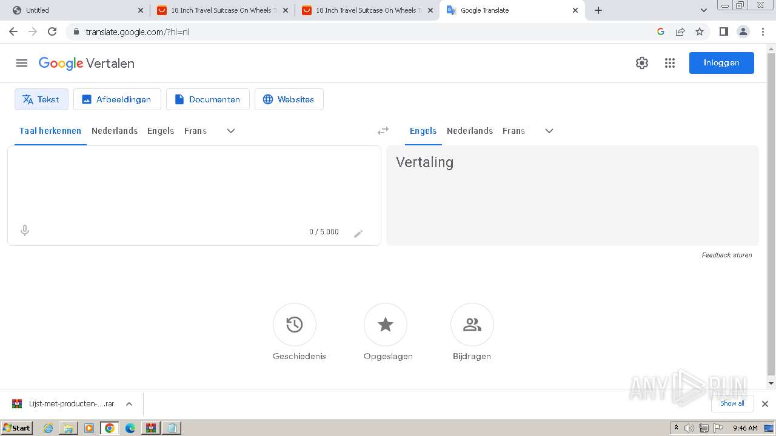Open the tab search dropdown
This screenshot has height=436, width=776.
[x=704, y=10]
